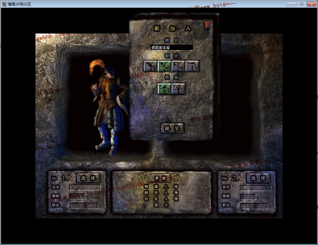Viewport: 318px width, 245px height.
Task: Maximize the game window
Action: (x=301, y=4)
